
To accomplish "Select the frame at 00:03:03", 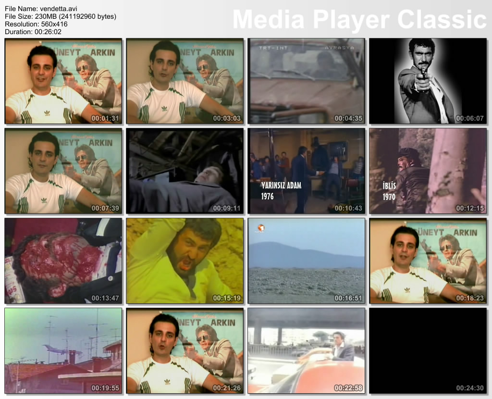I will coord(185,81).
